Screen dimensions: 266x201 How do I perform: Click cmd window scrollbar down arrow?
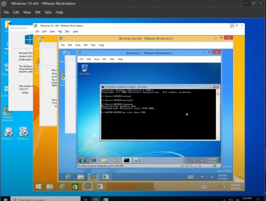[218, 138]
